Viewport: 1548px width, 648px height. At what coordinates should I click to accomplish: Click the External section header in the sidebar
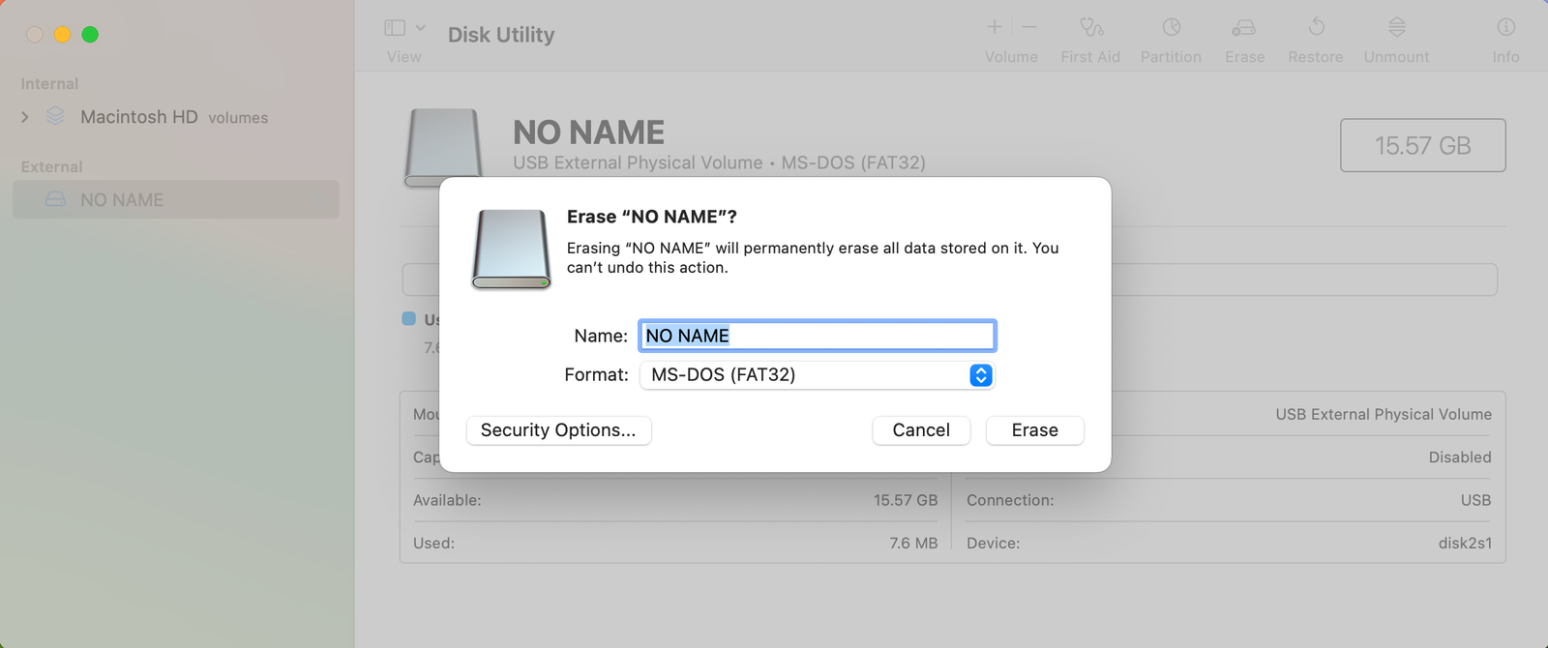coord(51,166)
